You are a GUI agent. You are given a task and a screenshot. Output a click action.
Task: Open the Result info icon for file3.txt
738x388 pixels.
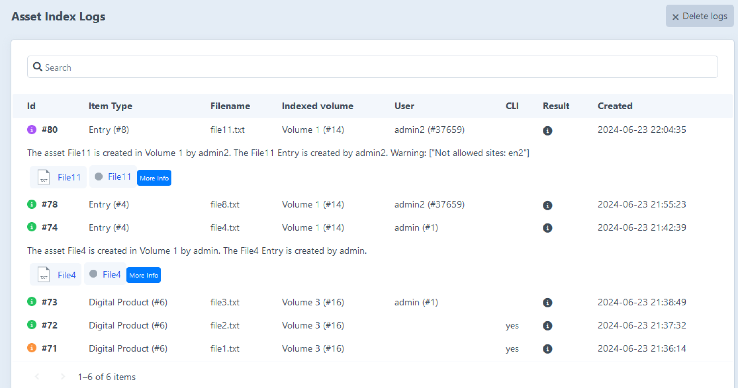(x=547, y=303)
